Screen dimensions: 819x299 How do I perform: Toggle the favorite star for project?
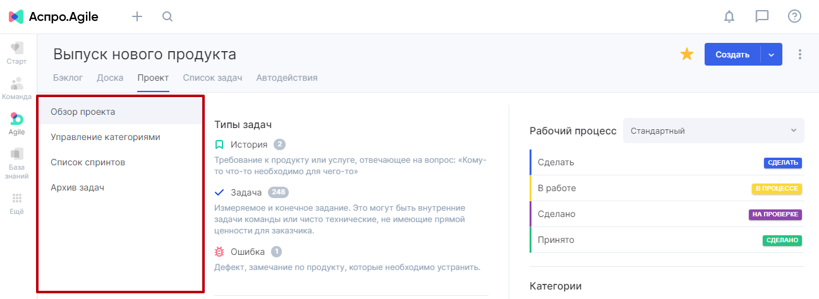pyautogui.click(x=687, y=54)
